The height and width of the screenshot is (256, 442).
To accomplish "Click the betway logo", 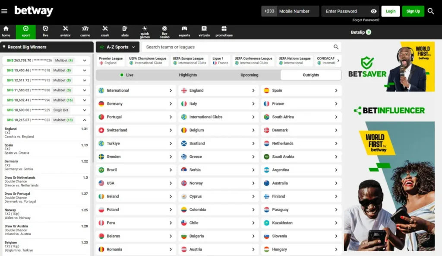I will point(34,11).
